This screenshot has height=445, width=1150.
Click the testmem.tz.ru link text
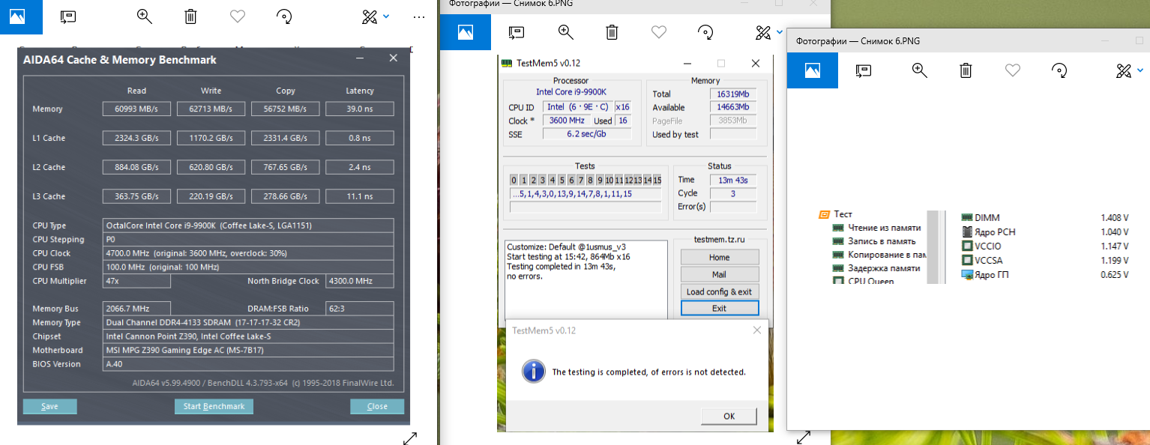pyautogui.click(x=719, y=240)
